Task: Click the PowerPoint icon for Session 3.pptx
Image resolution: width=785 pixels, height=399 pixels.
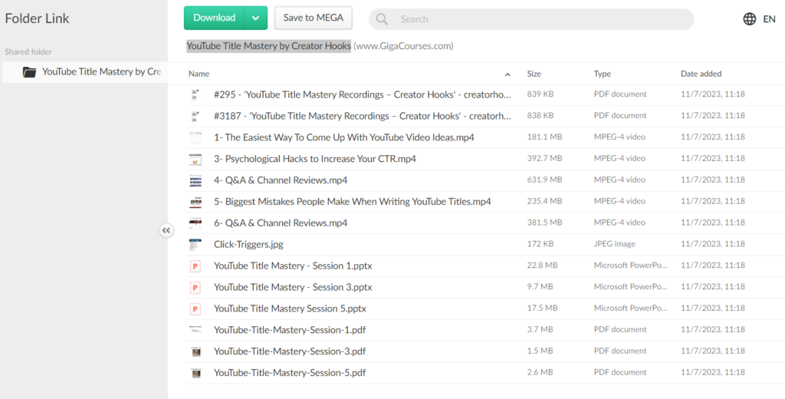Action: [195, 288]
